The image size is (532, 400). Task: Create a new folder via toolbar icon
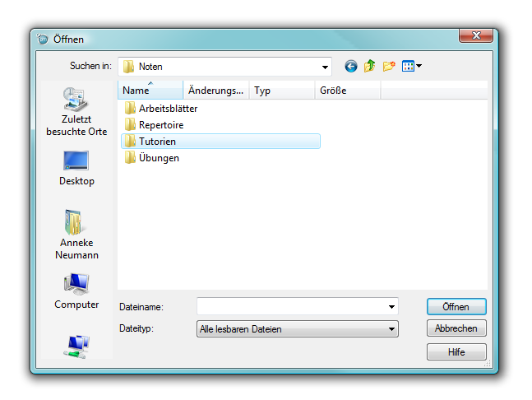click(x=389, y=66)
